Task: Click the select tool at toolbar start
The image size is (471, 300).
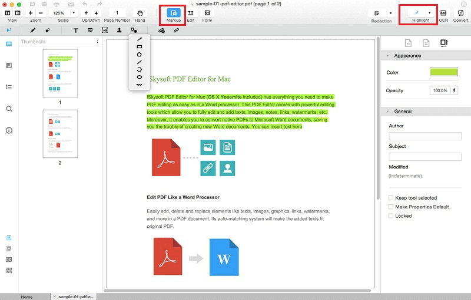Action: pos(9,31)
